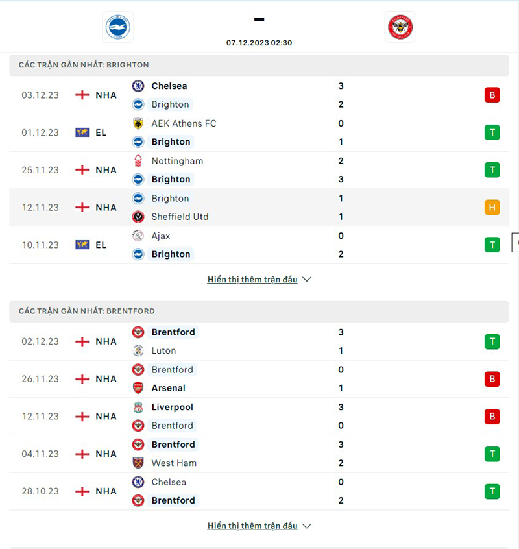Click the England flag next to NHA on 25.11.23
The image size is (519, 549).
click(81, 170)
